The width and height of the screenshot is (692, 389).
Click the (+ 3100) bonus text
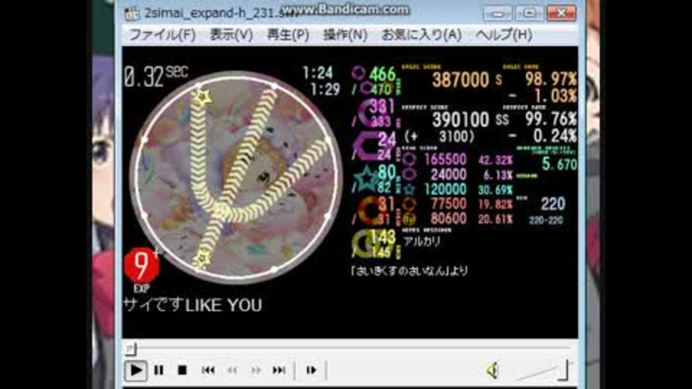(x=440, y=137)
